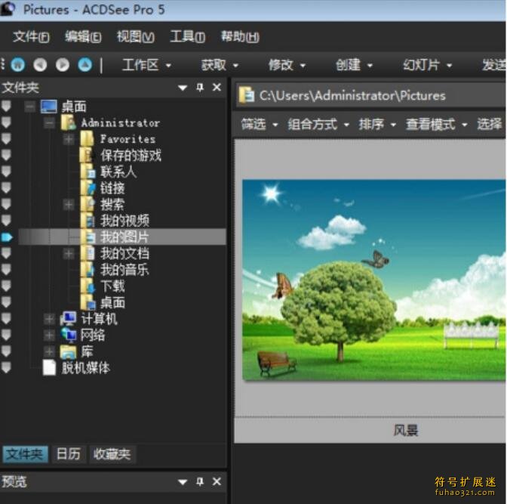Toggle Easy-Select marker beside 桌面 root
The image size is (507, 504).
pyautogui.click(x=7, y=107)
